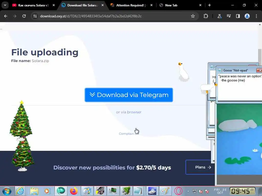
Task: Toggle the browser side panel
Action: tap(238, 16)
